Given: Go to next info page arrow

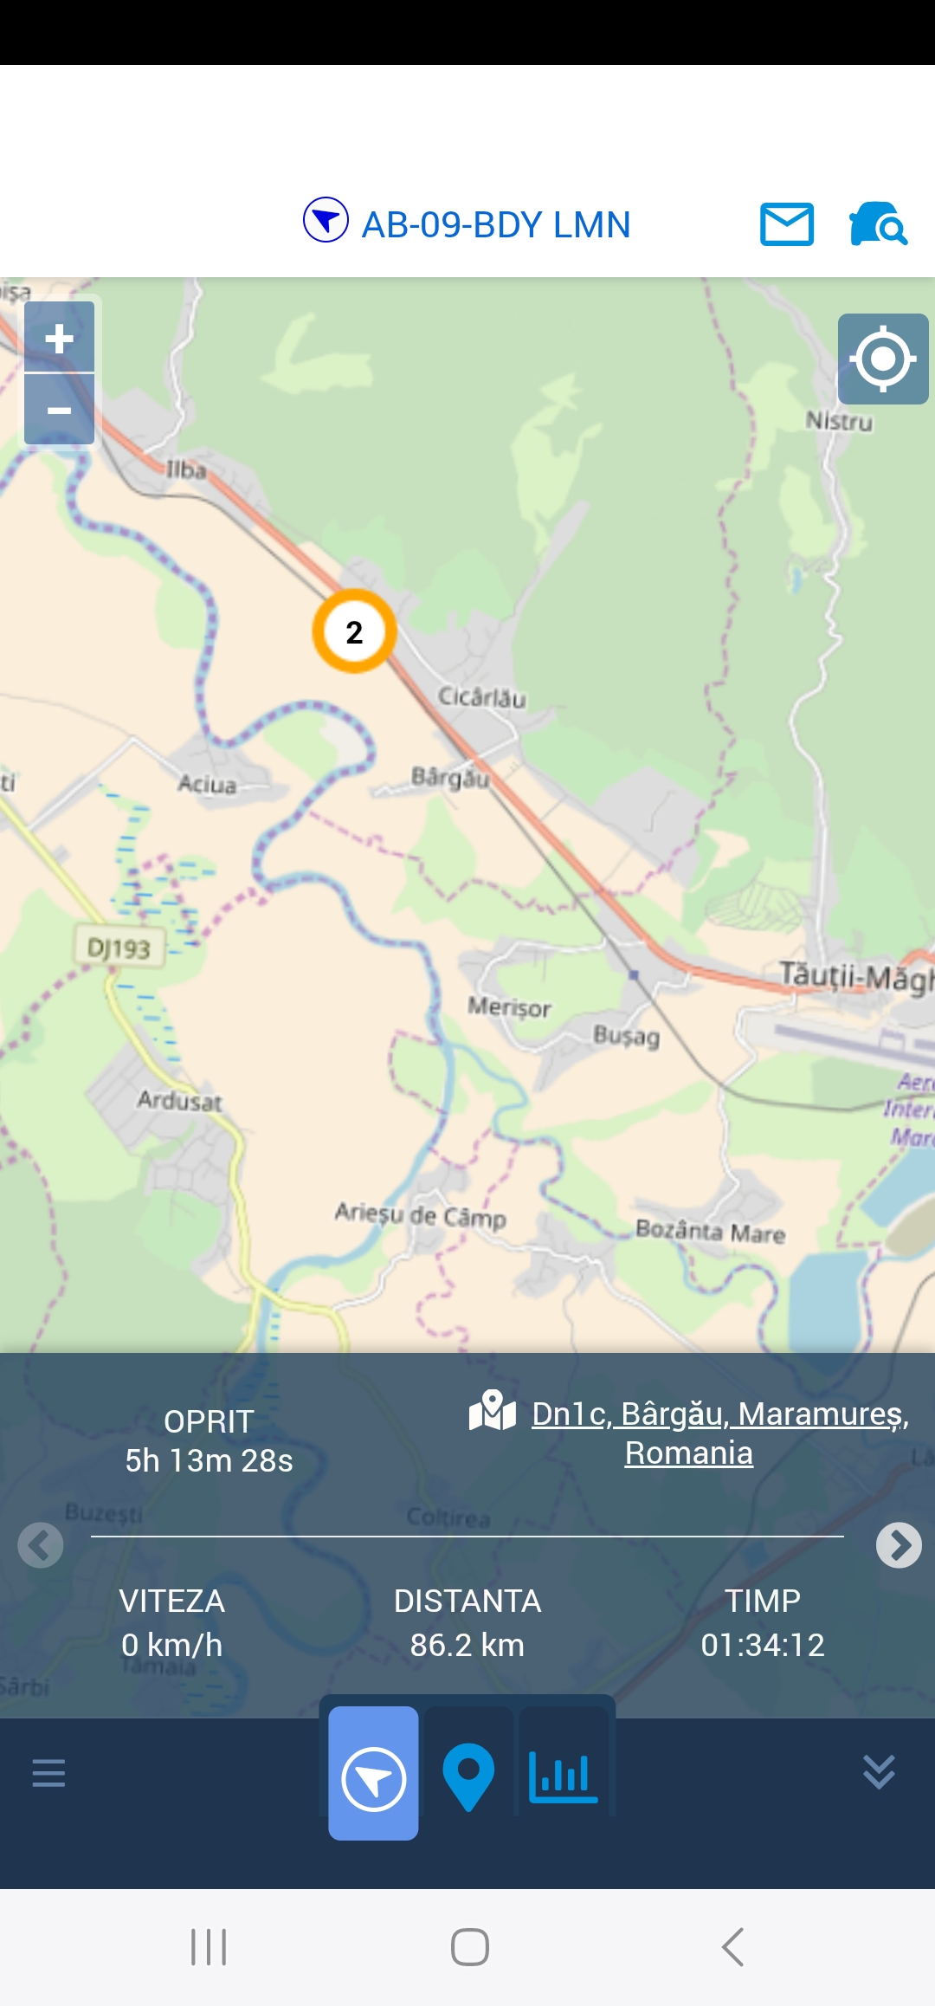Looking at the screenshot, I should point(899,1545).
